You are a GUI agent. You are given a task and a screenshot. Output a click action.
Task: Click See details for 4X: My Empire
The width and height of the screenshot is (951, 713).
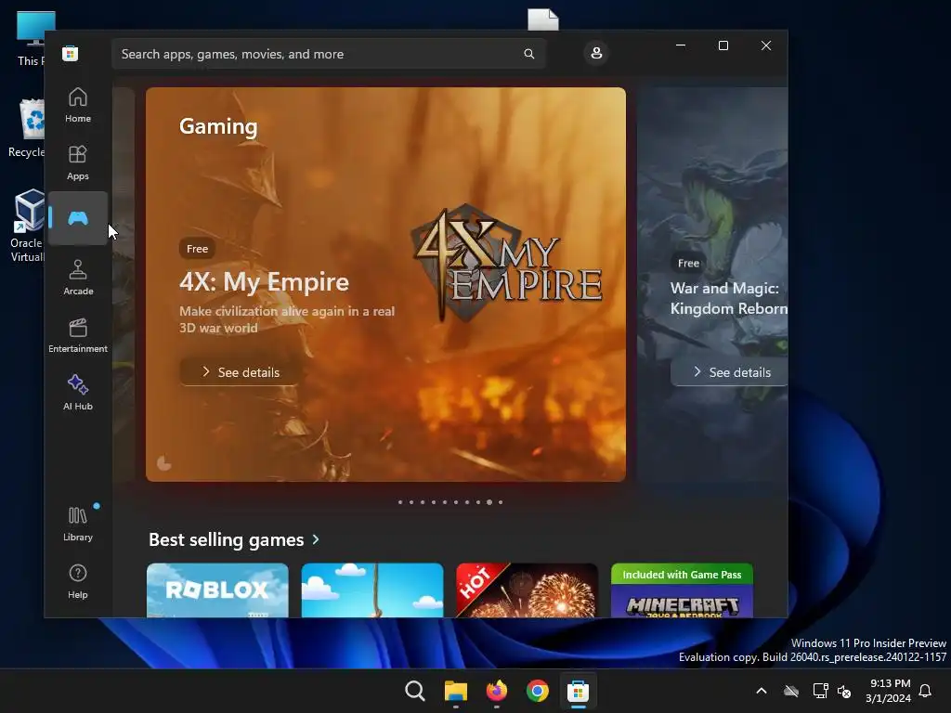point(241,372)
